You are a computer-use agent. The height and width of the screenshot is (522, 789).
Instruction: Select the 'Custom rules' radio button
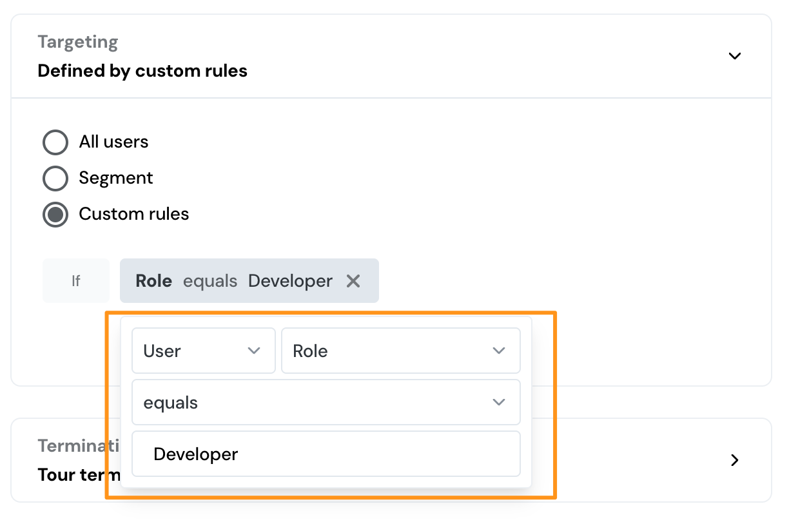click(55, 214)
